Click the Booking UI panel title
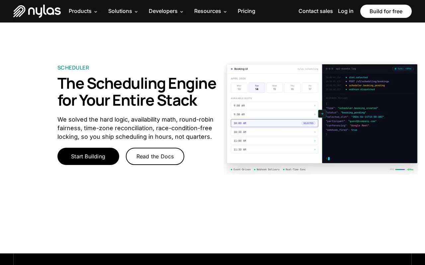 (x=241, y=69)
